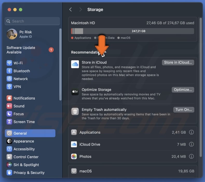Click the macOS display icon
The height and width of the screenshot is (182, 205).
[74, 171]
